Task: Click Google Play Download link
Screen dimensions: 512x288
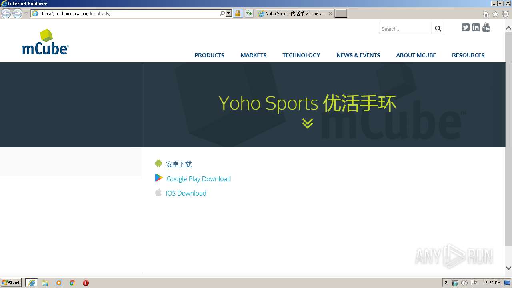Action: tap(199, 179)
